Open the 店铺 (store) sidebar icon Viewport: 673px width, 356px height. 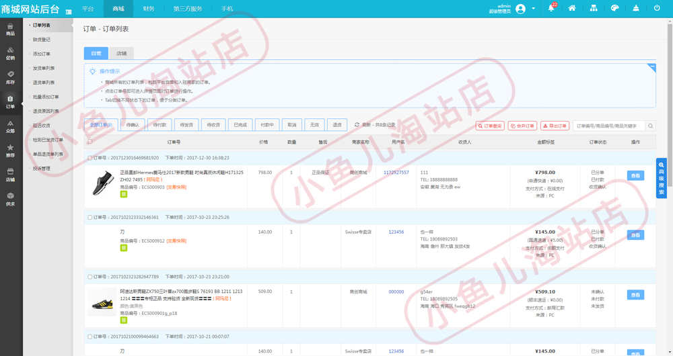pos(10,175)
